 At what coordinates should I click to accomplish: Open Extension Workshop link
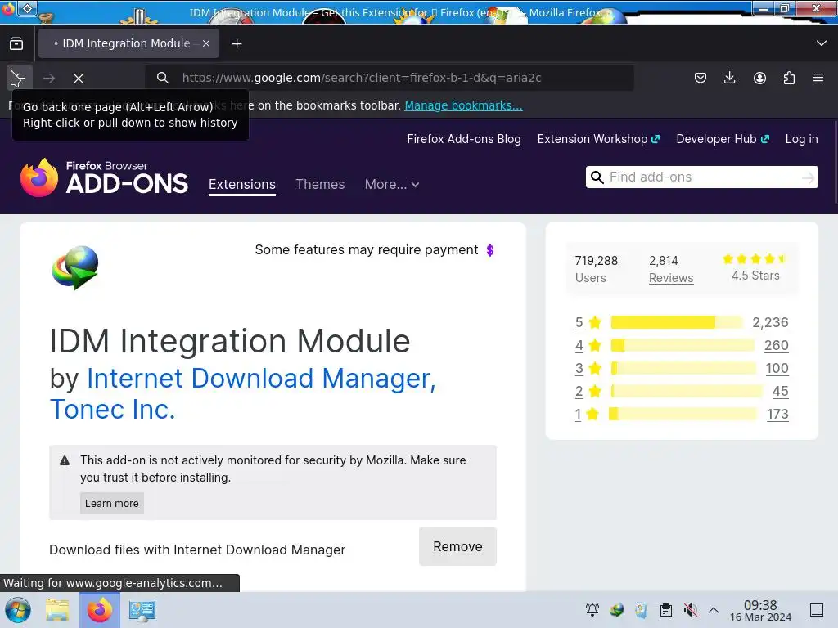click(x=598, y=139)
